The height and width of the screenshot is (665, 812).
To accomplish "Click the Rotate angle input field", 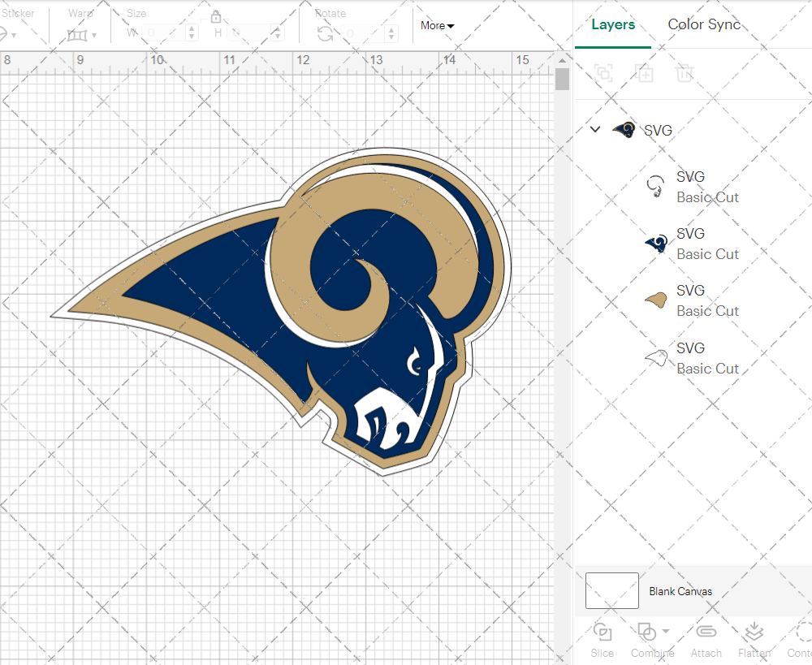I will click(364, 33).
